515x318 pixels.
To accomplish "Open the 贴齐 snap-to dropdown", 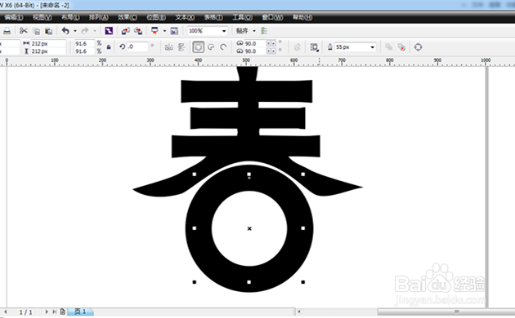I will pyautogui.click(x=254, y=31).
